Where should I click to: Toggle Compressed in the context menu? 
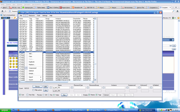(33, 68)
